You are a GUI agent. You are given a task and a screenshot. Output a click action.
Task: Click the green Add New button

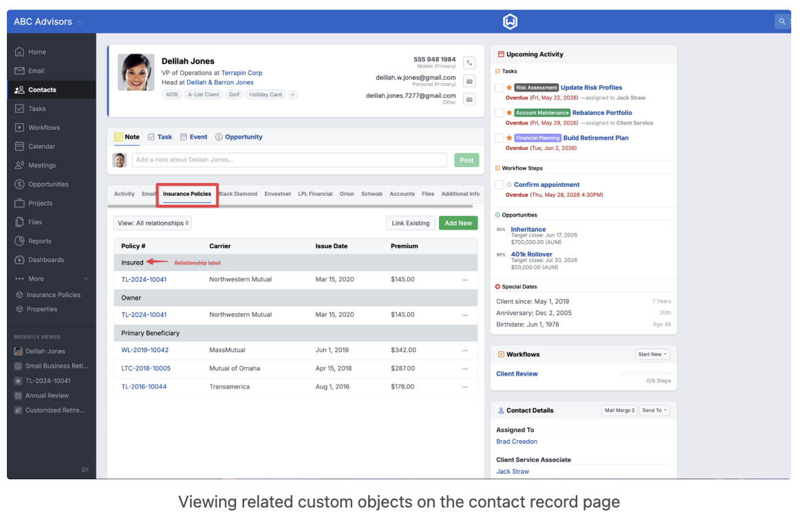[458, 223]
